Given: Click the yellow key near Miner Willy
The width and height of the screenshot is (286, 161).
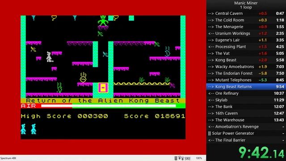Looking at the screenshot, I should (x=33, y=49).
